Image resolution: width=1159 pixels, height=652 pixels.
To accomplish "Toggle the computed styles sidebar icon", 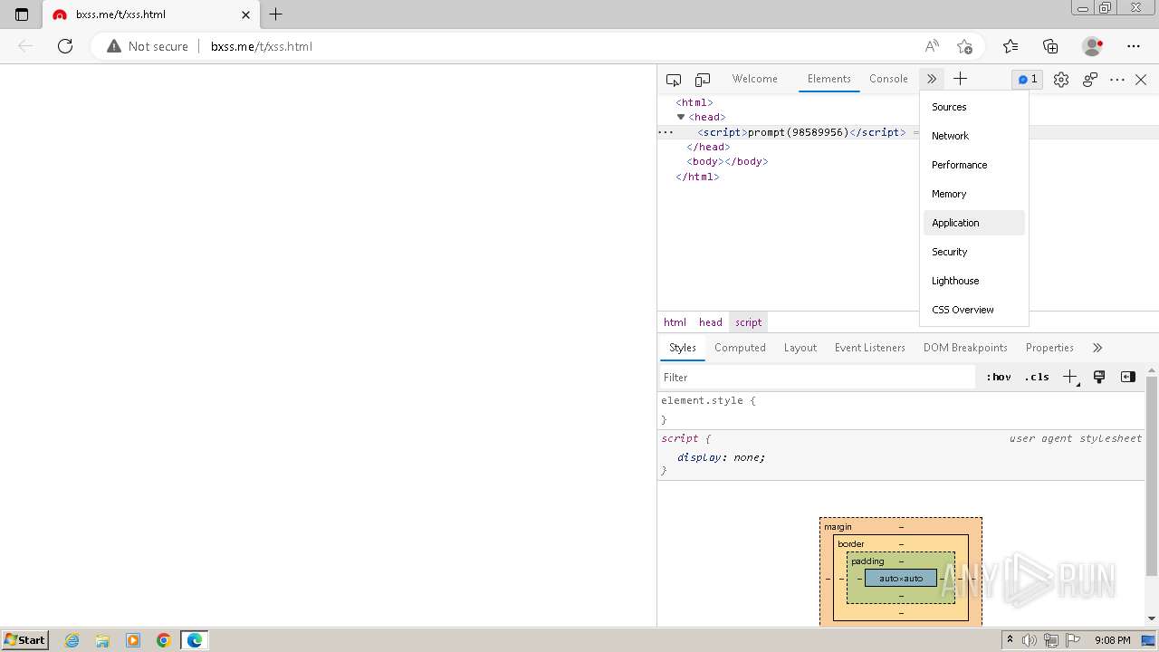I will click(x=1128, y=377).
